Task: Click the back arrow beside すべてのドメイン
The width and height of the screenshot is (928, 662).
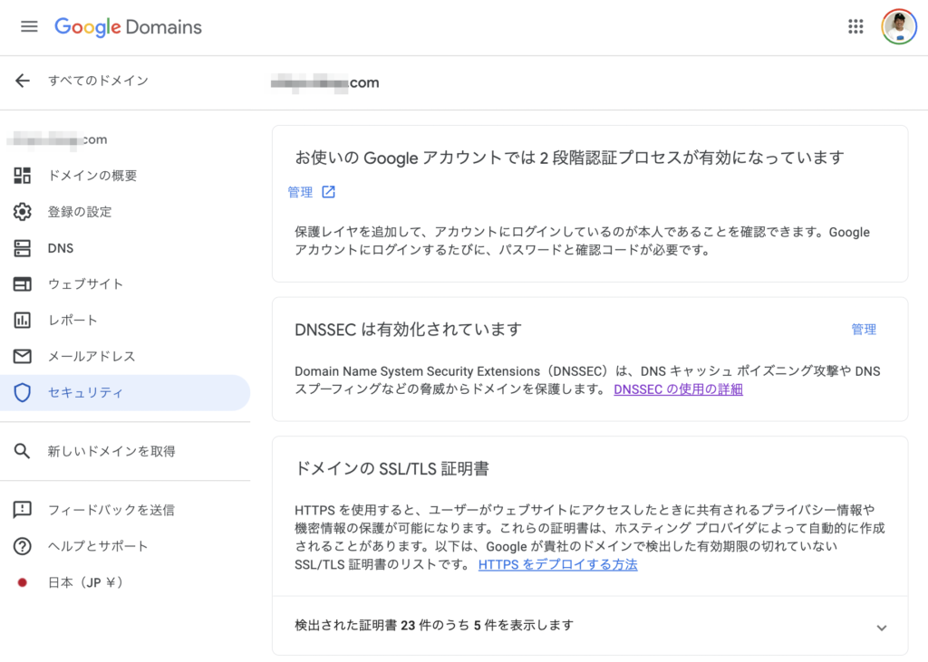Action: click(x=21, y=82)
